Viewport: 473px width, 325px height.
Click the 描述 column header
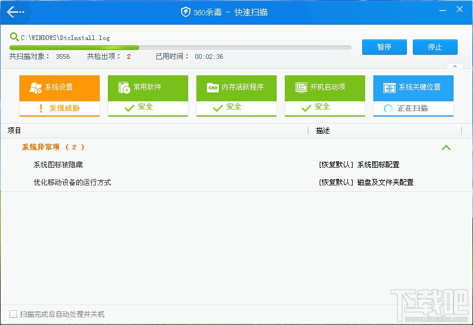[x=323, y=131]
